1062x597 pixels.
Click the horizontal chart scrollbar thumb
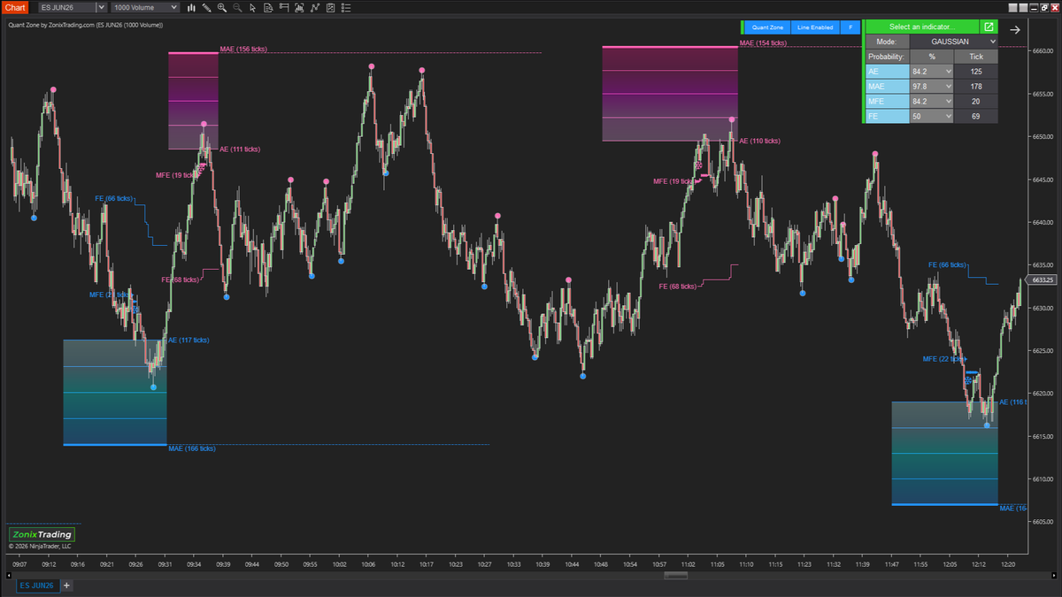pyautogui.click(x=676, y=575)
